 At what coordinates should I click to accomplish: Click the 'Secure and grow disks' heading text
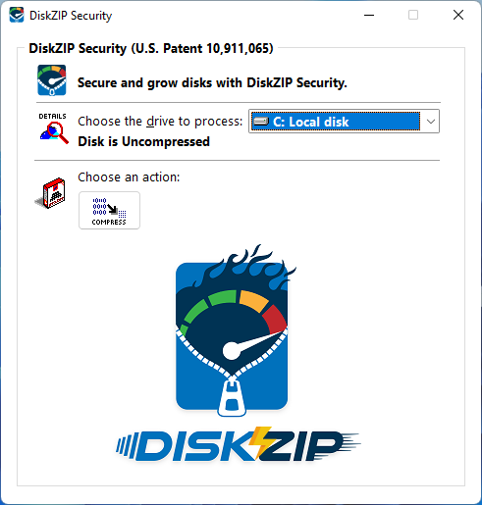pyautogui.click(x=212, y=82)
